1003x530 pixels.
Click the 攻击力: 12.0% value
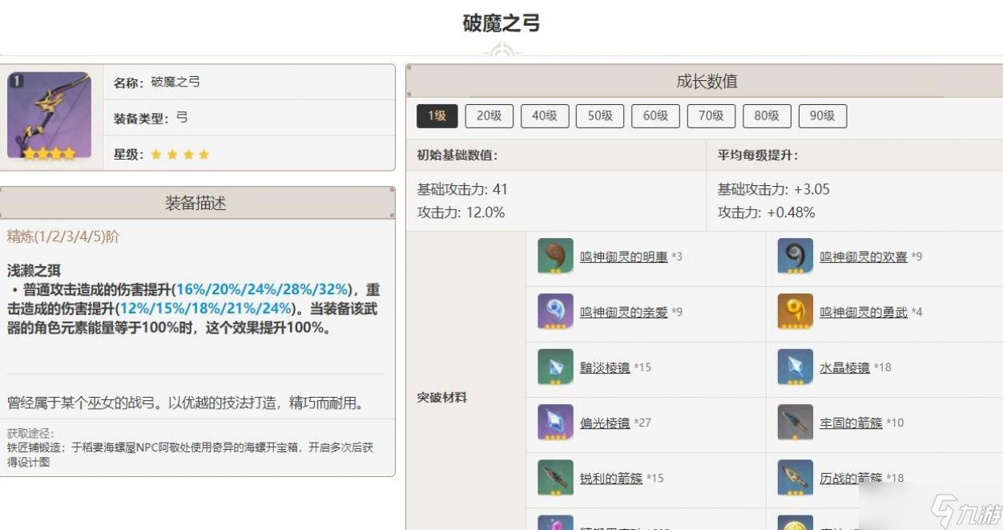click(x=461, y=212)
